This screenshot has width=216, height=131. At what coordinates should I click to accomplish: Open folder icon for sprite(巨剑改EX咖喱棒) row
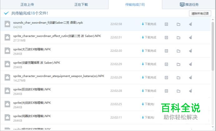click(179, 91)
